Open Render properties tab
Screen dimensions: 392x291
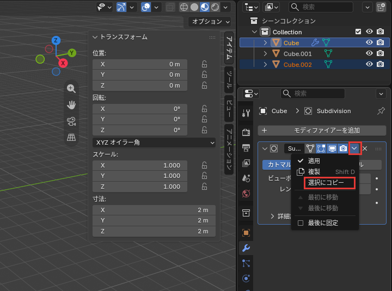pyautogui.click(x=246, y=132)
